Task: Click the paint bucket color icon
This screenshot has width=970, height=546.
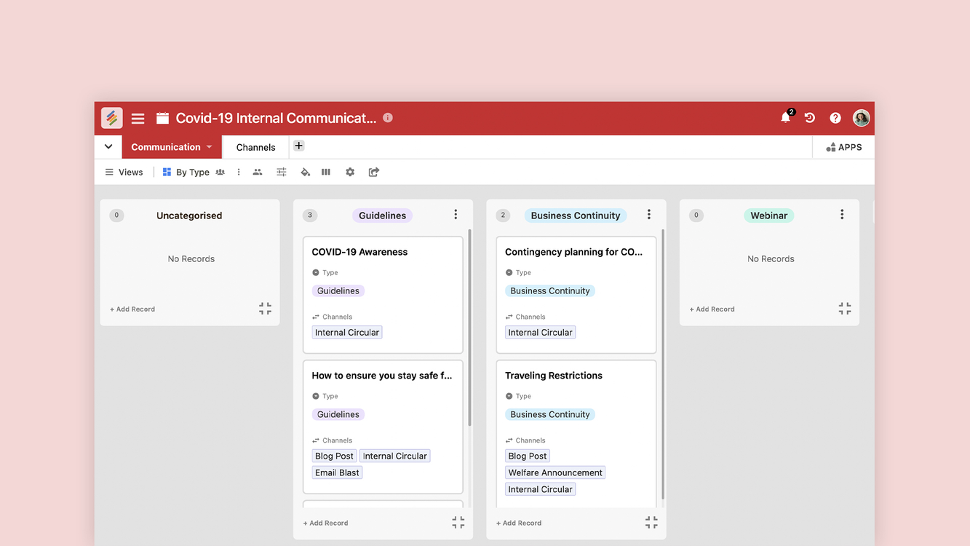Action: pos(305,173)
